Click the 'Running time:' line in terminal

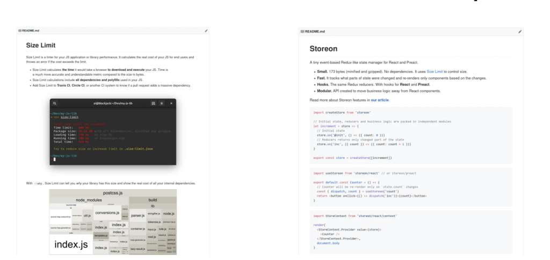coord(89,138)
